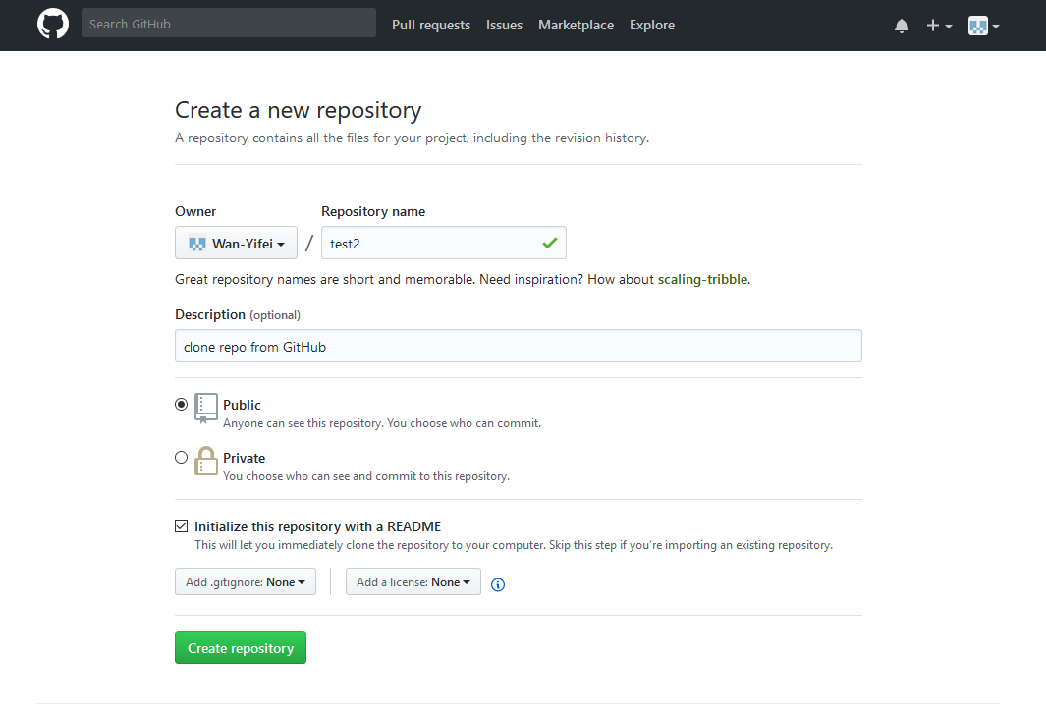
Task: Open the Owner dropdown Wan-Yifei
Action: [x=236, y=243]
